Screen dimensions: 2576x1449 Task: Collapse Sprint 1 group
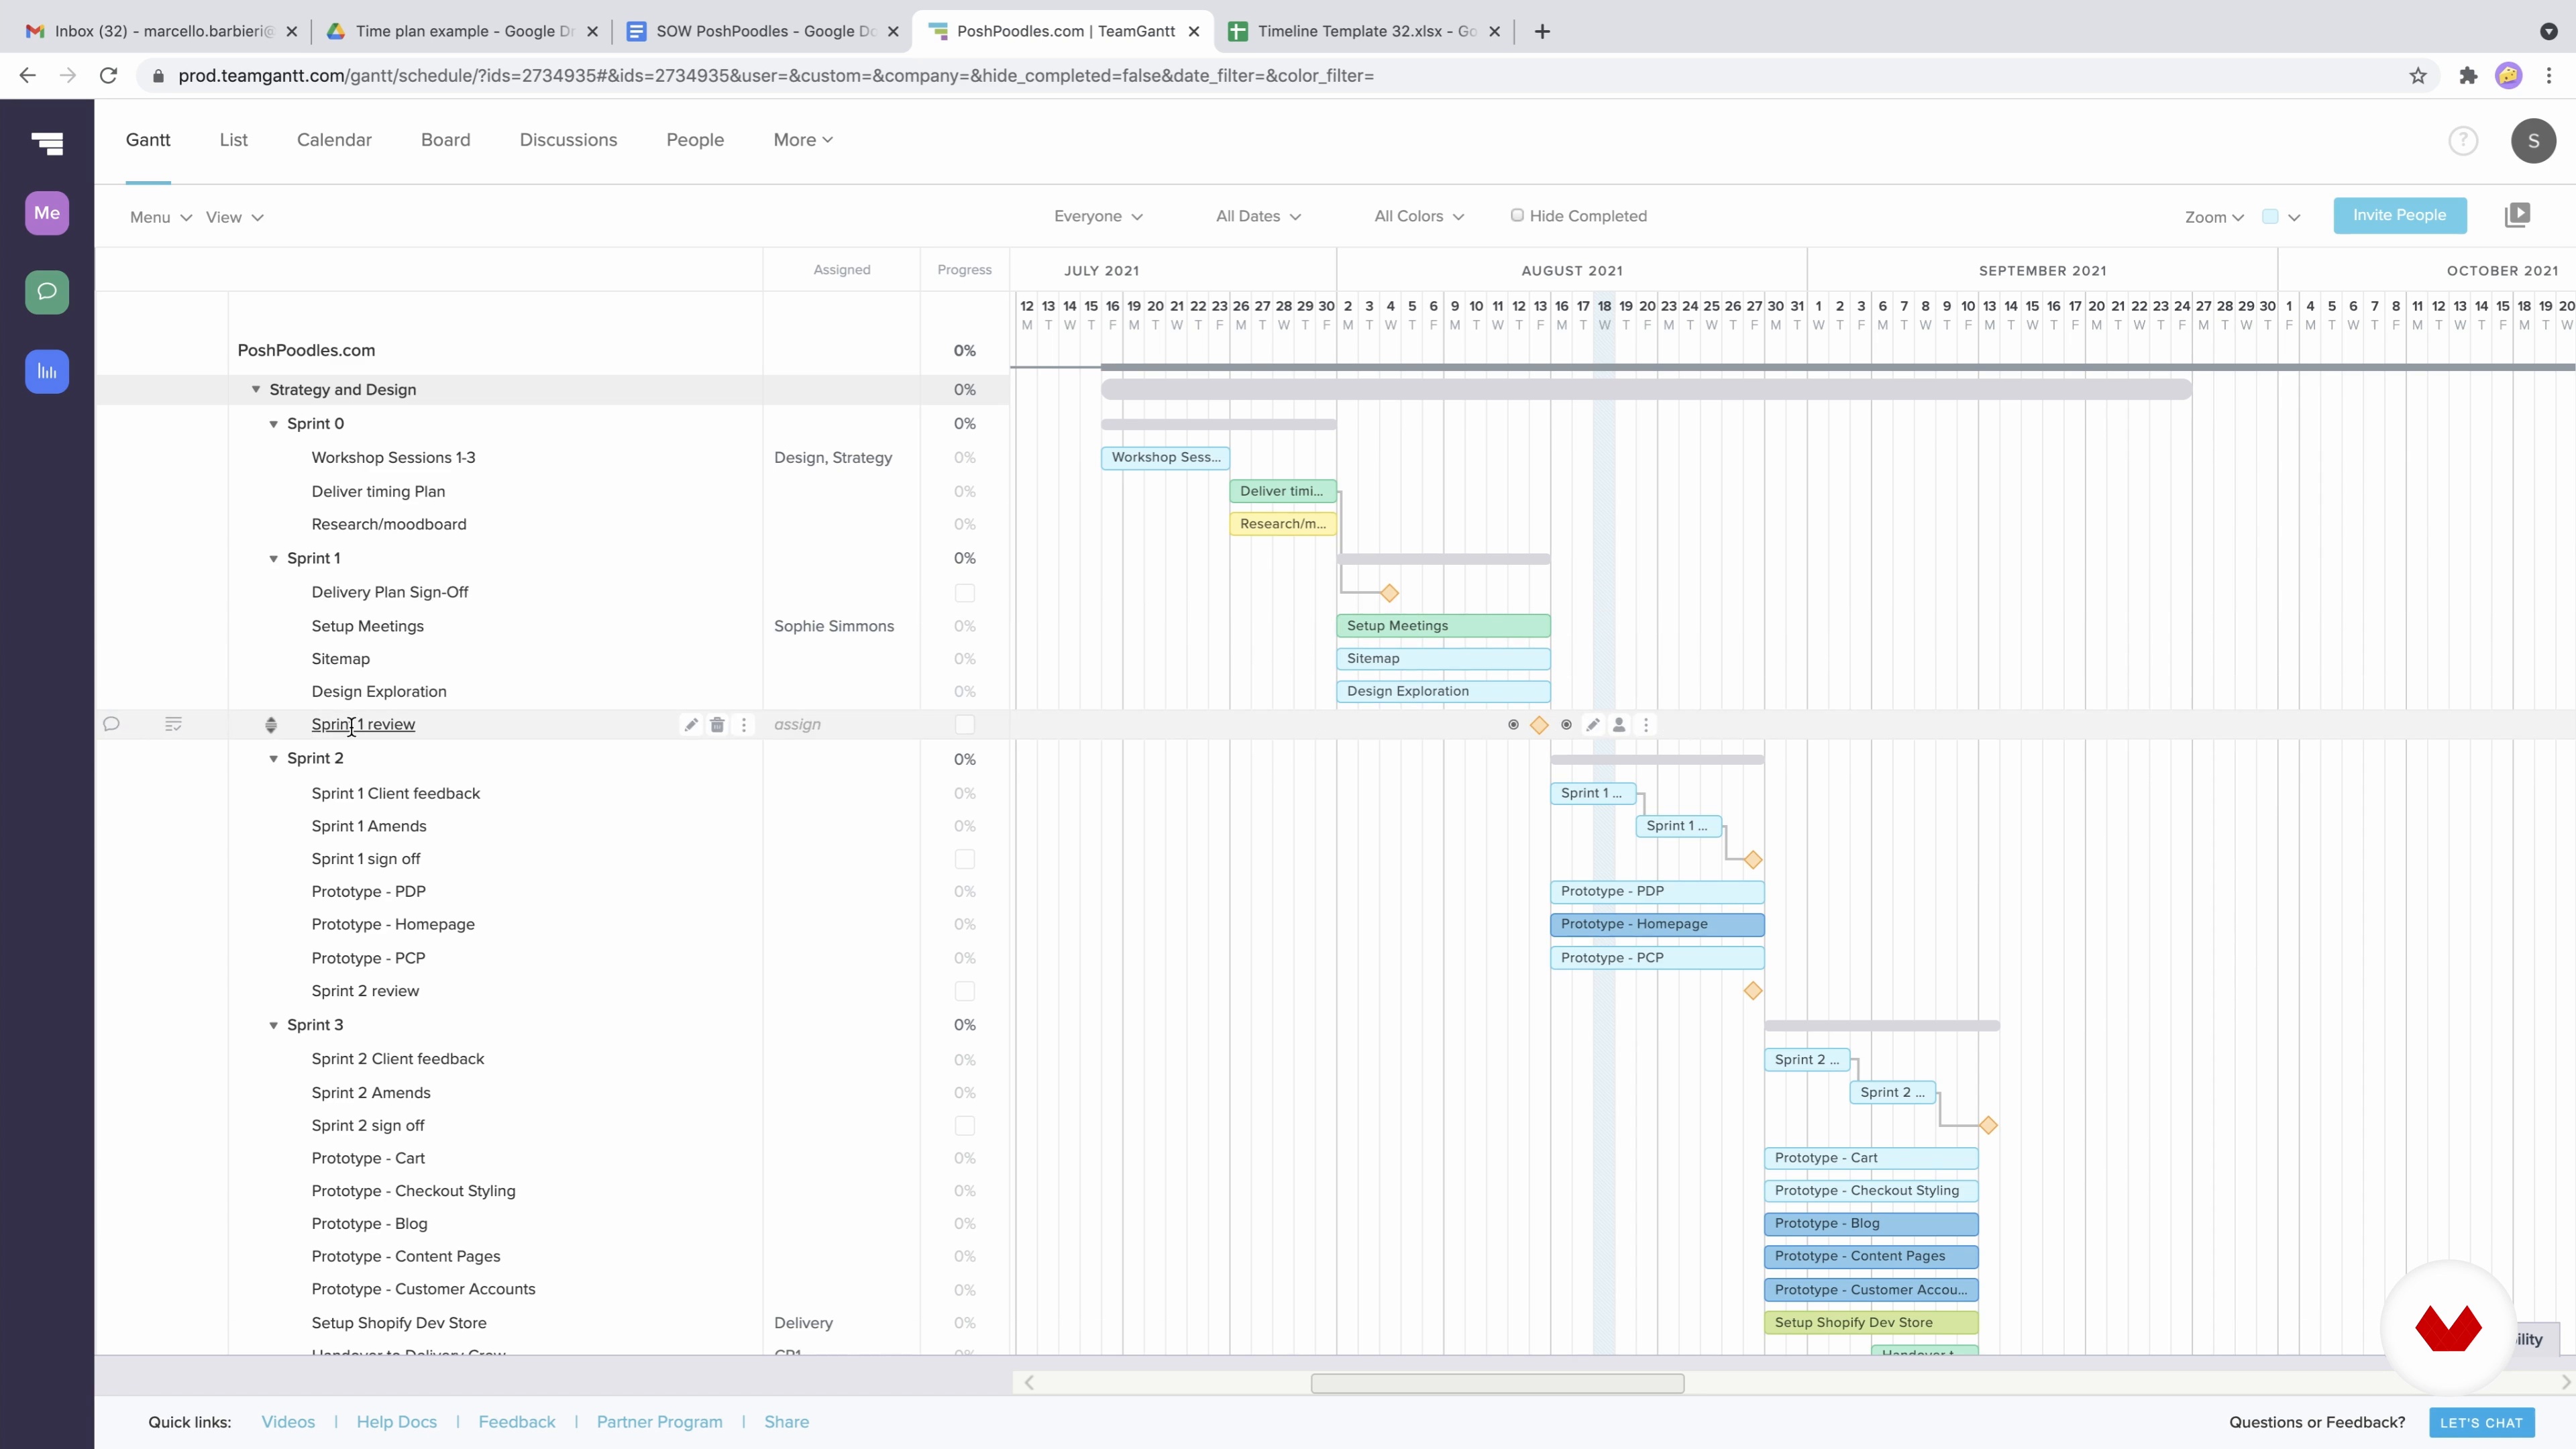(x=273, y=558)
